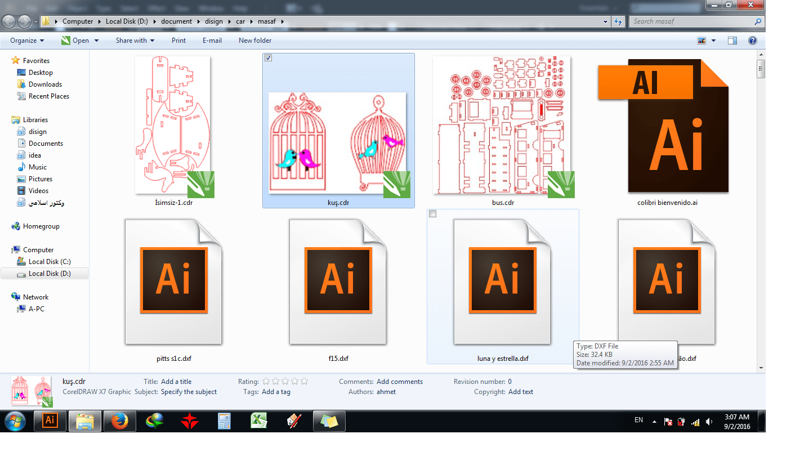Select the luna y estrella.dxf file icon
Image resolution: width=800 pixels, height=474 pixels.
click(x=502, y=281)
